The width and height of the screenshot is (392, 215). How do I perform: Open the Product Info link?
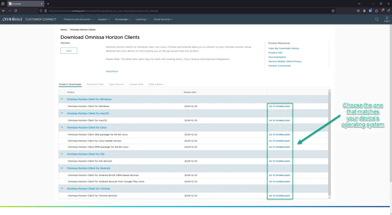pos(275,53)
